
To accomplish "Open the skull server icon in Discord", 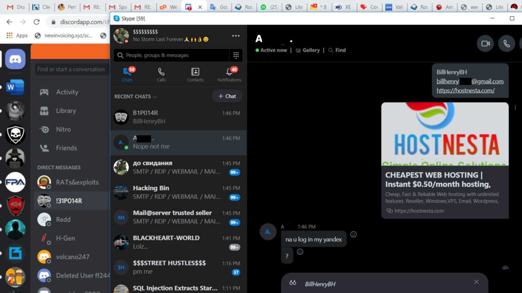I will pyautogui.click(x=15, y=134).
